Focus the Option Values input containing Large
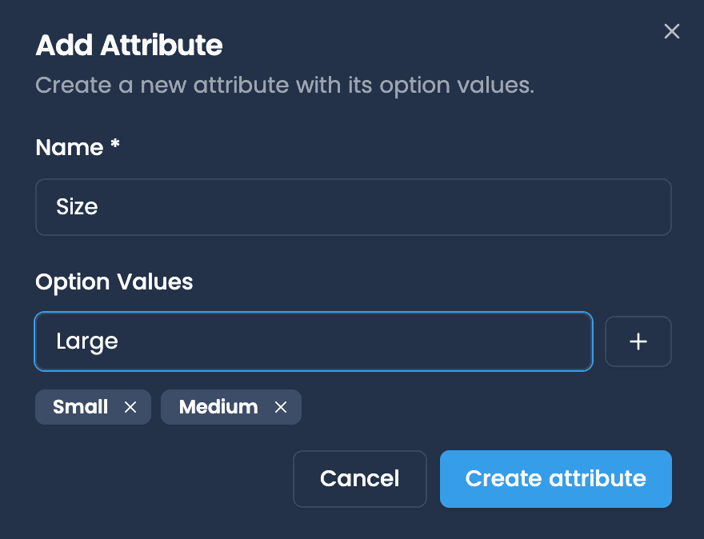Screen dimensions: 704x539 pyautogui.click(x=314, y=341)
